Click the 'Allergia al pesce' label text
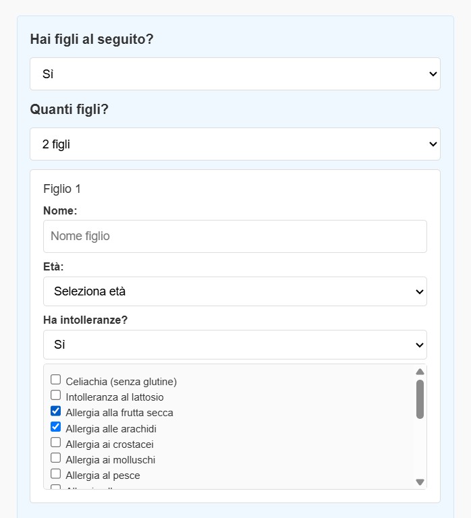The height and width of the screenshot is (518, 471). click(x=103, y=476)
